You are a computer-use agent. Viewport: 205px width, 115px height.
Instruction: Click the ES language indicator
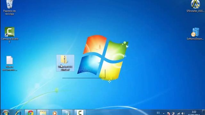click(158, 113)
